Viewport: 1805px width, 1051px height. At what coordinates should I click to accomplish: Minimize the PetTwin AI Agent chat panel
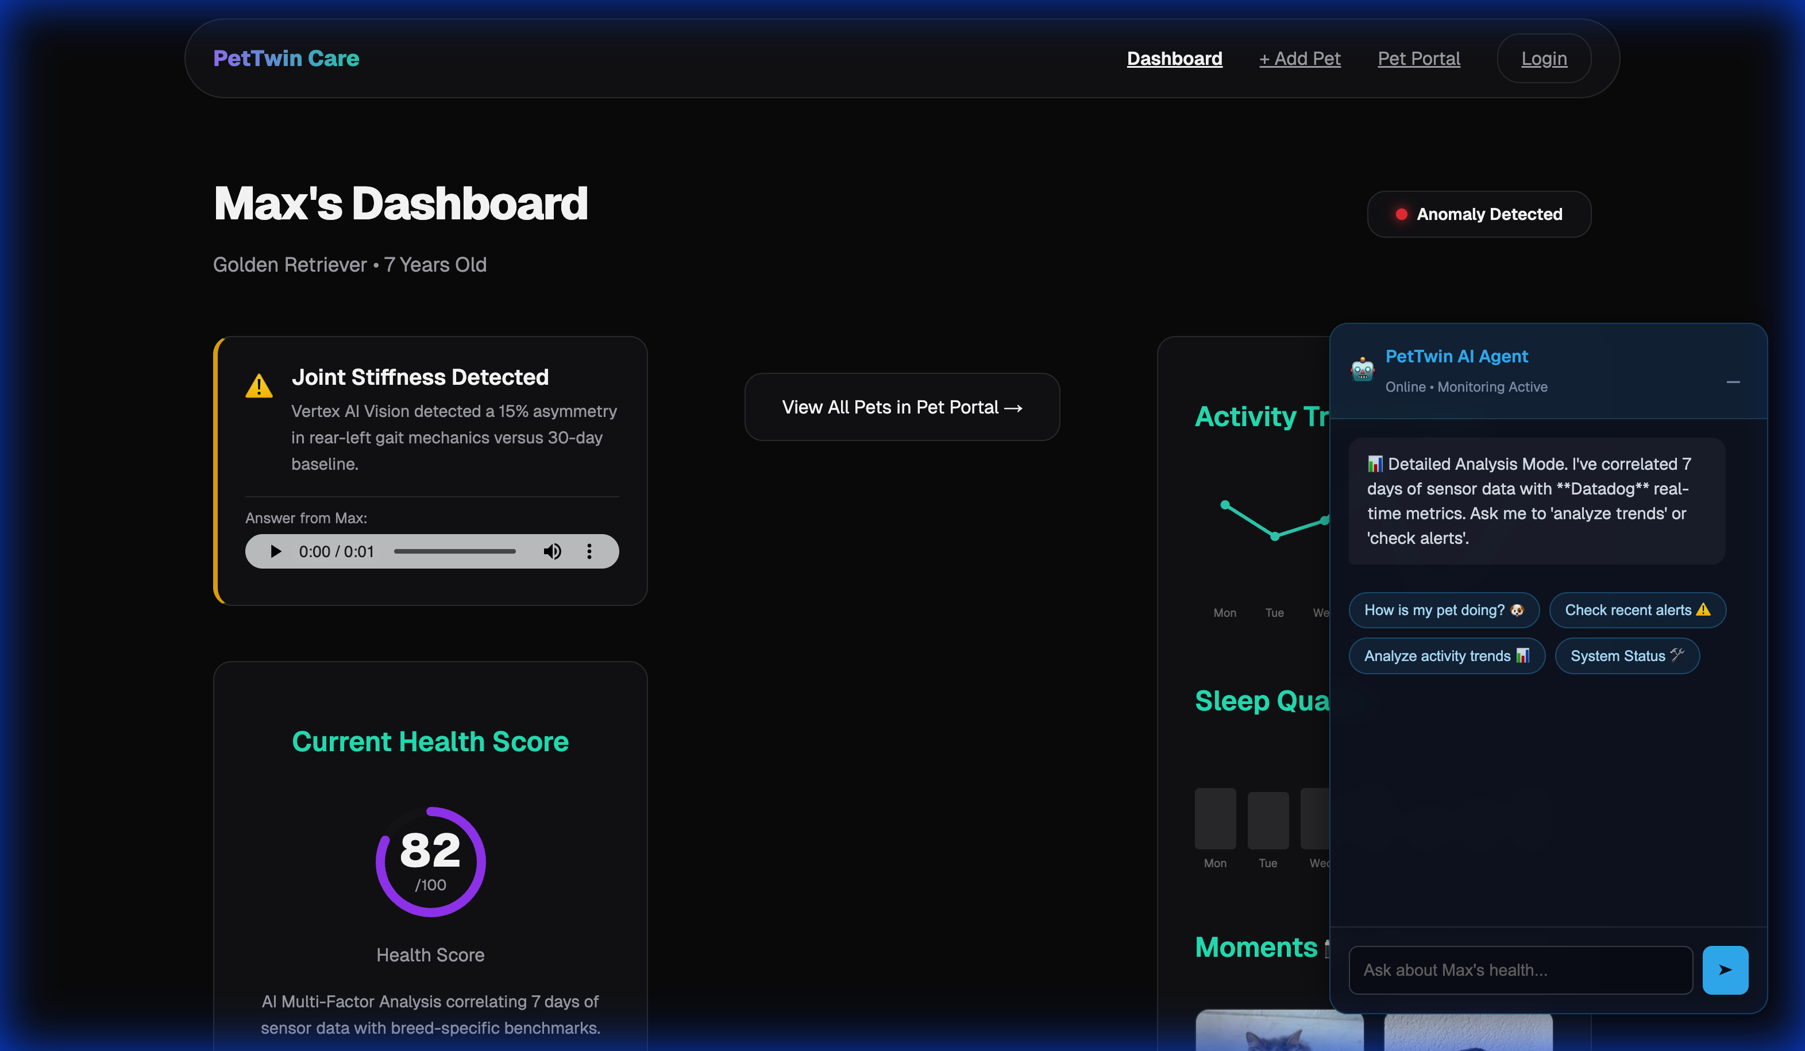pos(1733,382)
